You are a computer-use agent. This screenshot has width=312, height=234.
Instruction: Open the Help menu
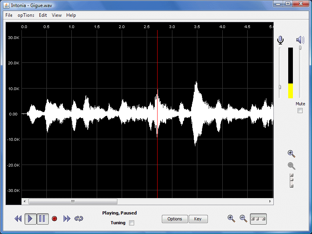tap(71, 15)
